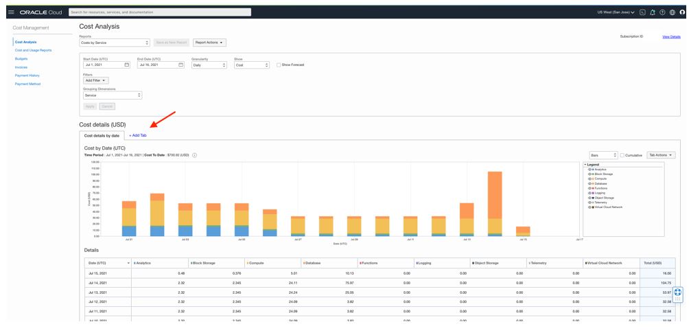Open the US West region selector

click(616, 12)
